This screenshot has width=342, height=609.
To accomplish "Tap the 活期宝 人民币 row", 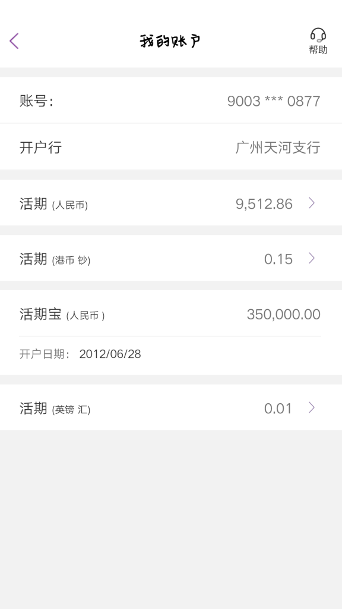I will pyautogui.click(x=171, y=314).
